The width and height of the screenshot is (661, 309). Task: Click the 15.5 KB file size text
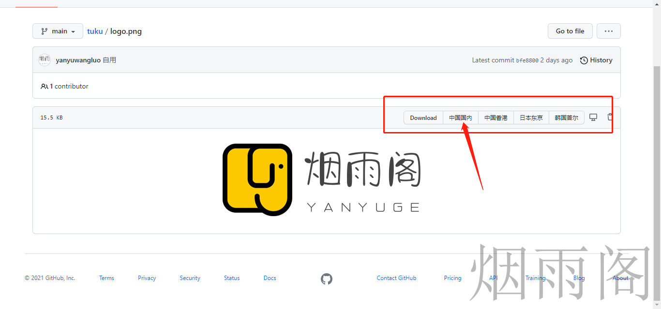pos(51,118)
